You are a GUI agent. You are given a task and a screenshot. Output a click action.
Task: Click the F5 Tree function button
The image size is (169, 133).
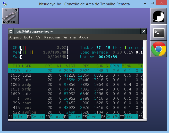tap(92, 117)
